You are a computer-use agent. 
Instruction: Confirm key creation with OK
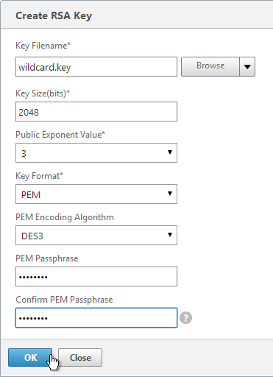pyautogui.click(x=30, y=357)
